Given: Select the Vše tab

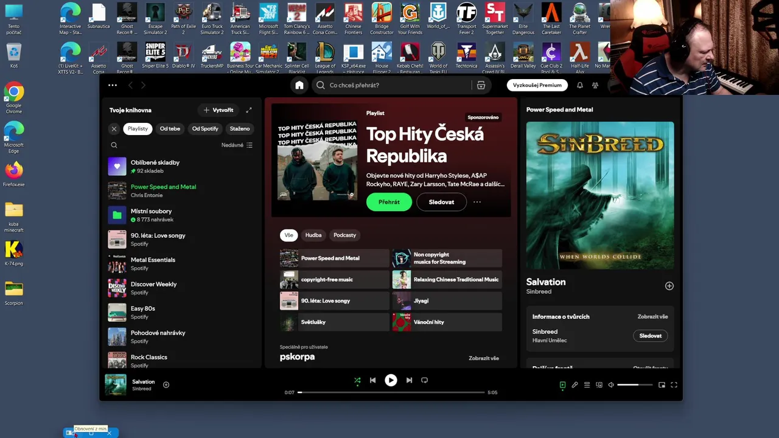Looking at the screenshot, I should [288, 235].
